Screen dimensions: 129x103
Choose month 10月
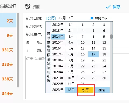pos(71,78)
